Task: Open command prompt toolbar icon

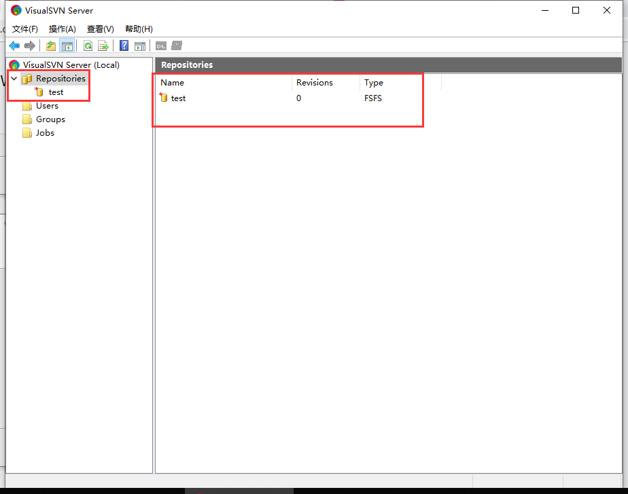Action: point(161,46)
